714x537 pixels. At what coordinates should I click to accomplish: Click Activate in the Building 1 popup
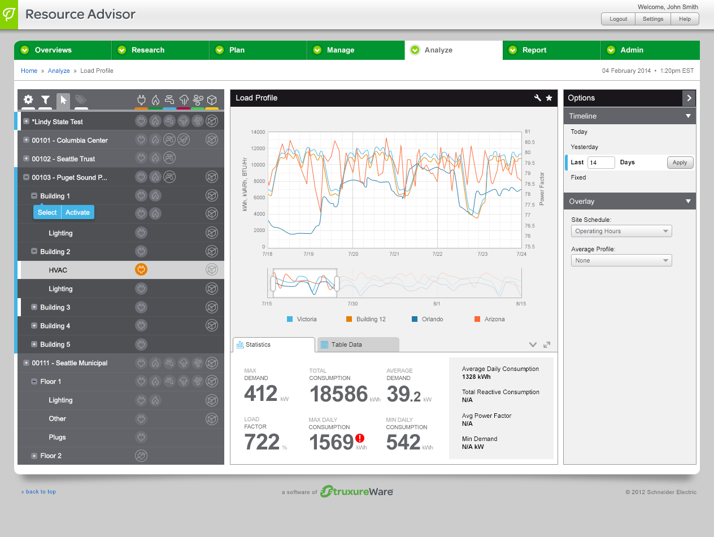[77, 212]
